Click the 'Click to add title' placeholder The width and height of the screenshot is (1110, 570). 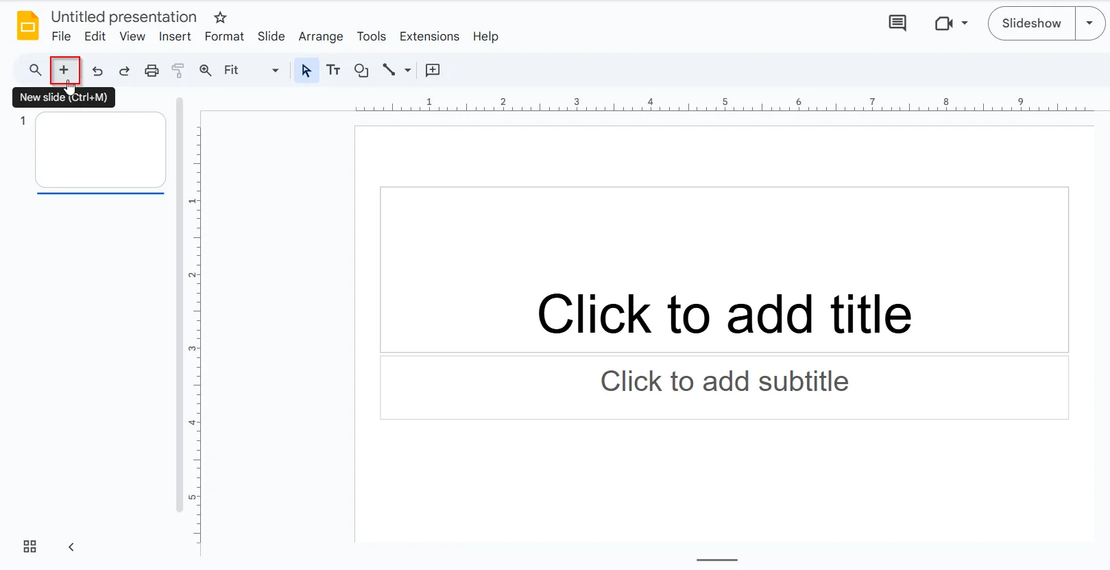click(724, 270)
